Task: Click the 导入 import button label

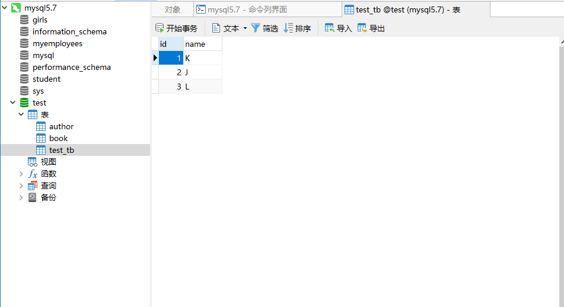Action: tap(344, 28)
